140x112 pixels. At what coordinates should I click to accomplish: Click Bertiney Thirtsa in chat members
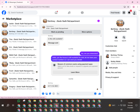(x=117, y=55)
